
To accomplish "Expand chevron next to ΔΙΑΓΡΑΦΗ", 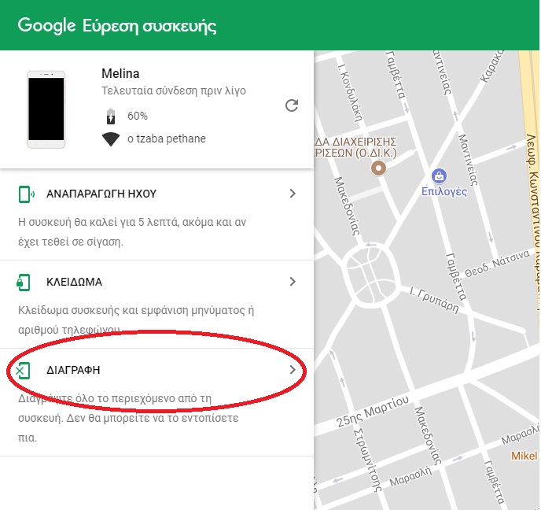I will tap(293, 369).
